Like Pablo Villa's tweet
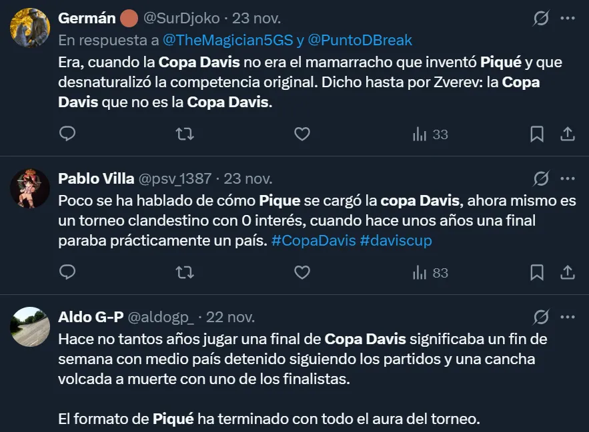589x432 pixels. click(302, 273)
